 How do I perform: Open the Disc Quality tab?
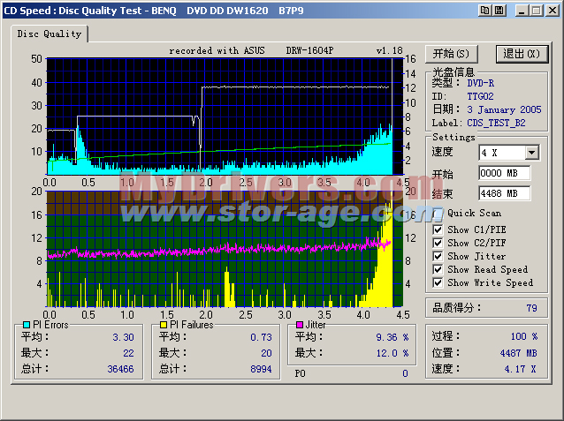point(50,34)
